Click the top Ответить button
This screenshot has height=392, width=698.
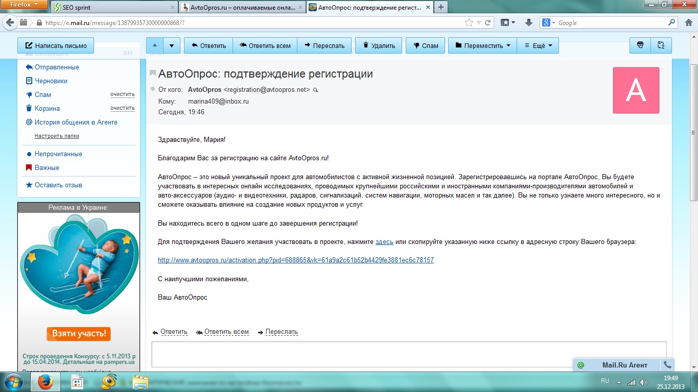208,45
